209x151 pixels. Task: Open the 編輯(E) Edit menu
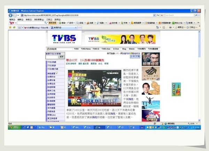point(21,20)
